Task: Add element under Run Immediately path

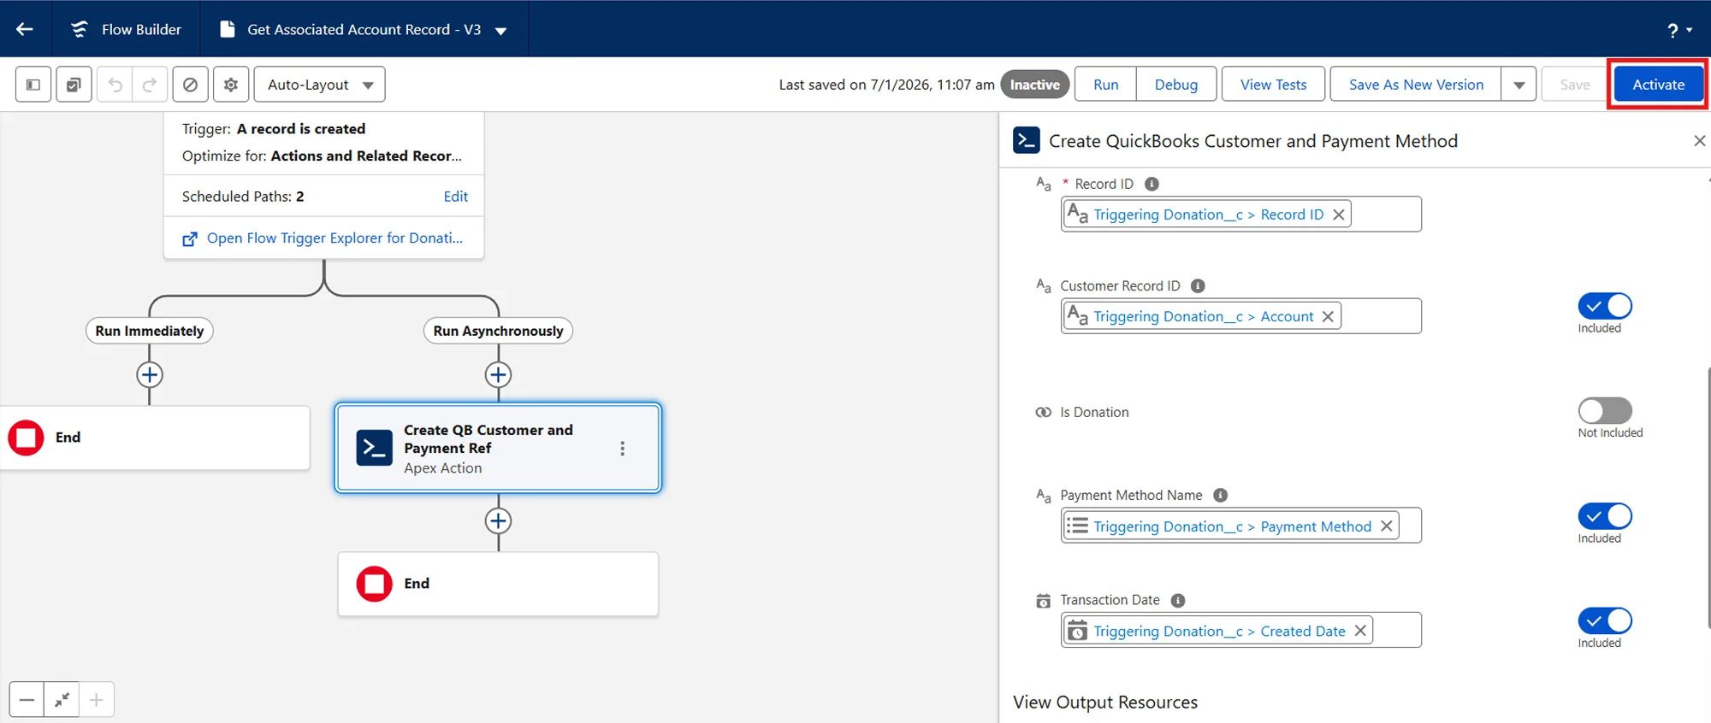Action: pos(150,374)
